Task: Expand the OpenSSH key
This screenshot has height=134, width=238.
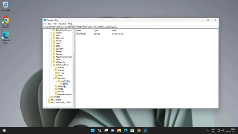Action: [x=51, y=49]
